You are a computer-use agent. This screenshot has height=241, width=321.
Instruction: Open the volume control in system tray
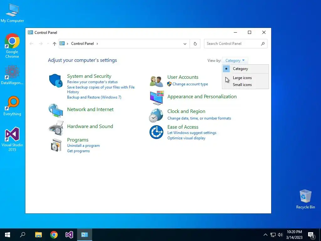pyautogui.click(x=280, y=235)
